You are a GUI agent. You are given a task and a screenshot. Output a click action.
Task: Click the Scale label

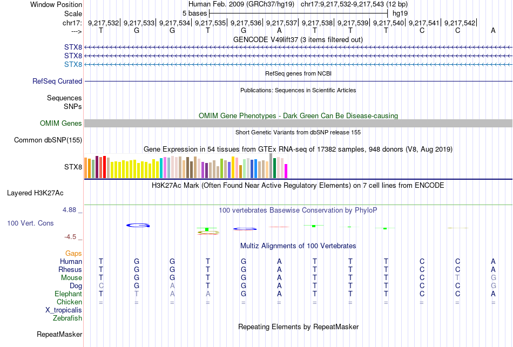(x=73, y=13)
